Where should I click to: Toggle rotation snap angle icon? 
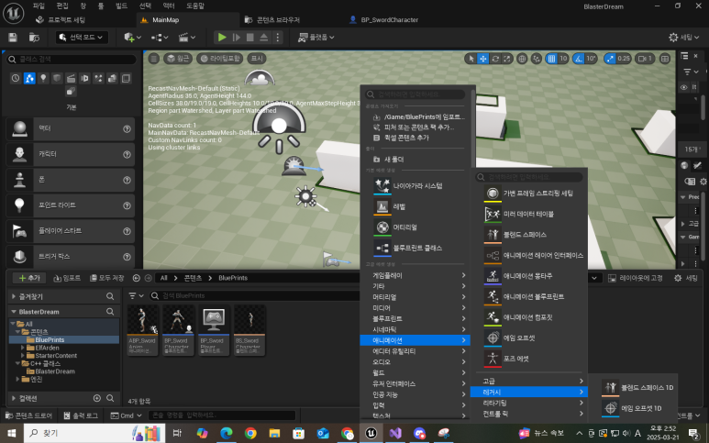(579, 59)
